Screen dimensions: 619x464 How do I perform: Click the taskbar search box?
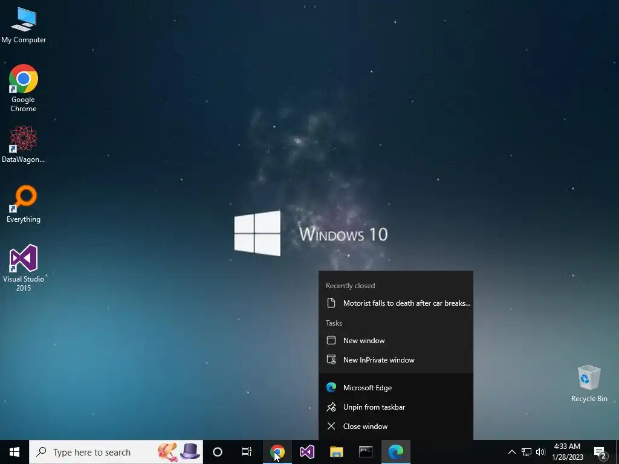coord(116,452)
